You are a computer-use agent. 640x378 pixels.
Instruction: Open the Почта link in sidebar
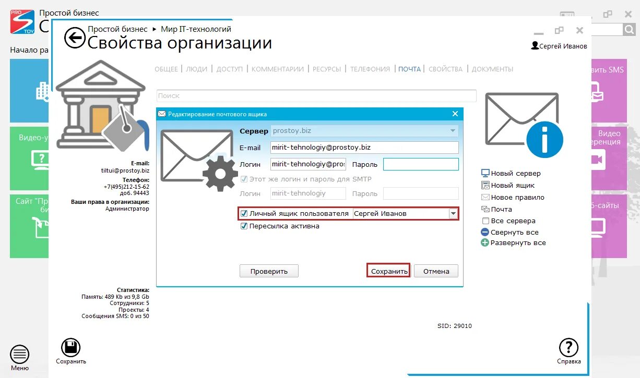pos(496,209)
